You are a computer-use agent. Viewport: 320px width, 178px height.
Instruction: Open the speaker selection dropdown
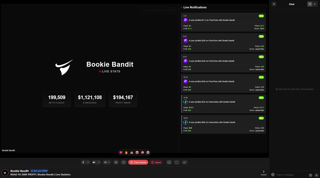click(109, 162)
